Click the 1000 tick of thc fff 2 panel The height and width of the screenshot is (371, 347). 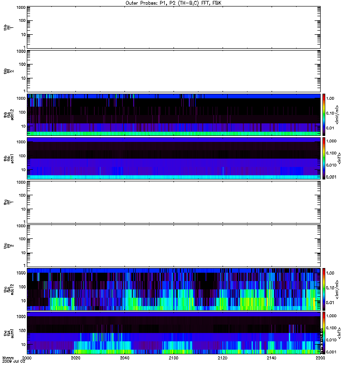point(21,226)
